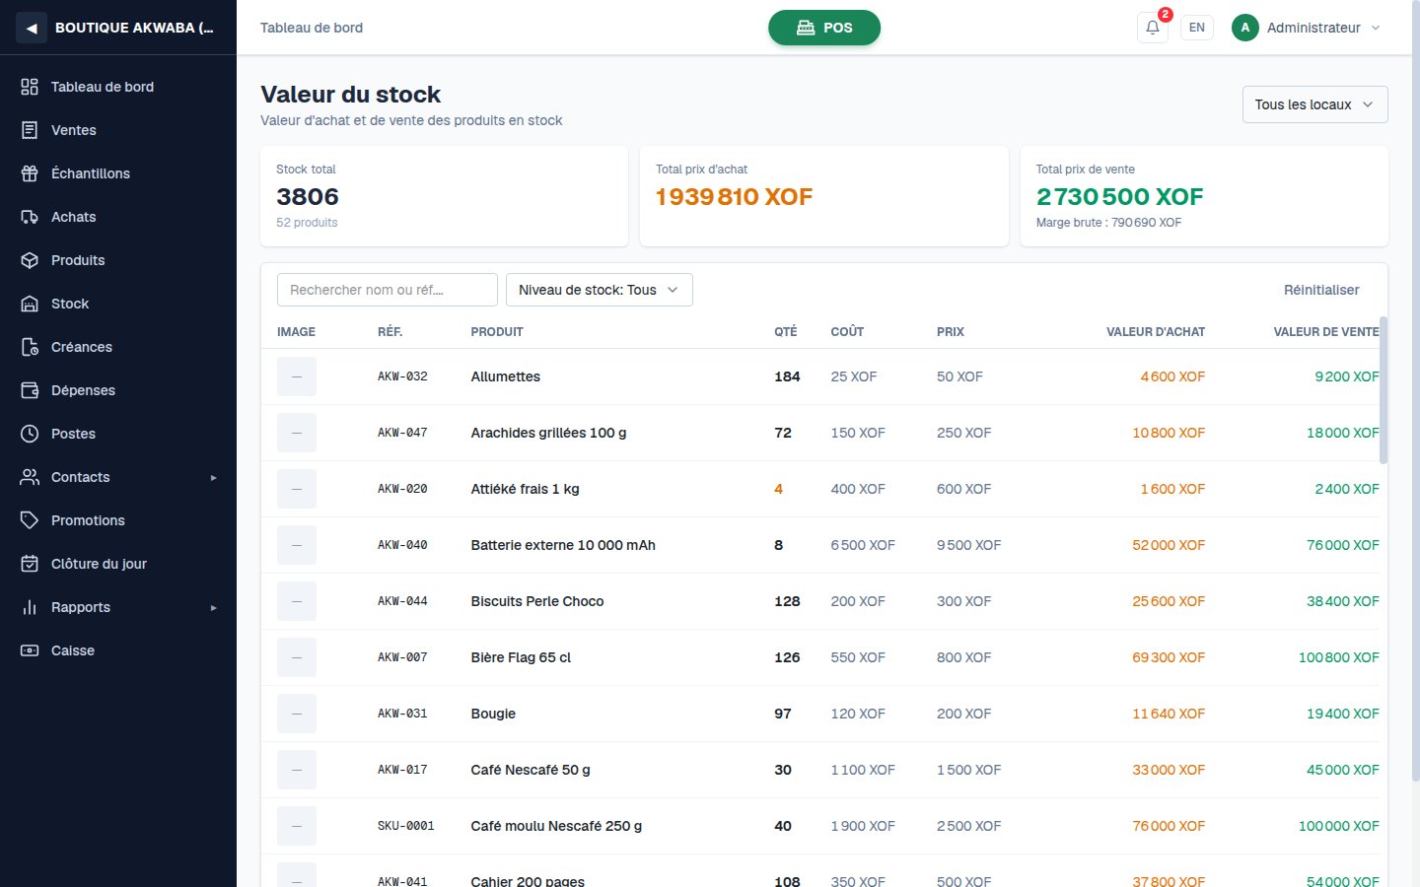This screenshot has height=887, width=1420.
Task: Expand the Administrateur account menu chevron
Action: click(x=1376, y=28)
